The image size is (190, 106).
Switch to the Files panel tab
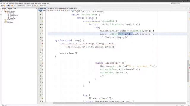point(15,9)
